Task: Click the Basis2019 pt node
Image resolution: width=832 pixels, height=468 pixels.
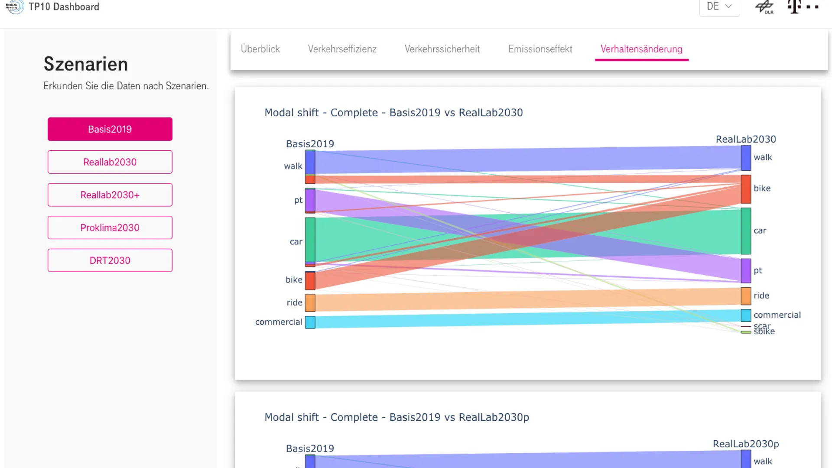Action: (310, 201)
